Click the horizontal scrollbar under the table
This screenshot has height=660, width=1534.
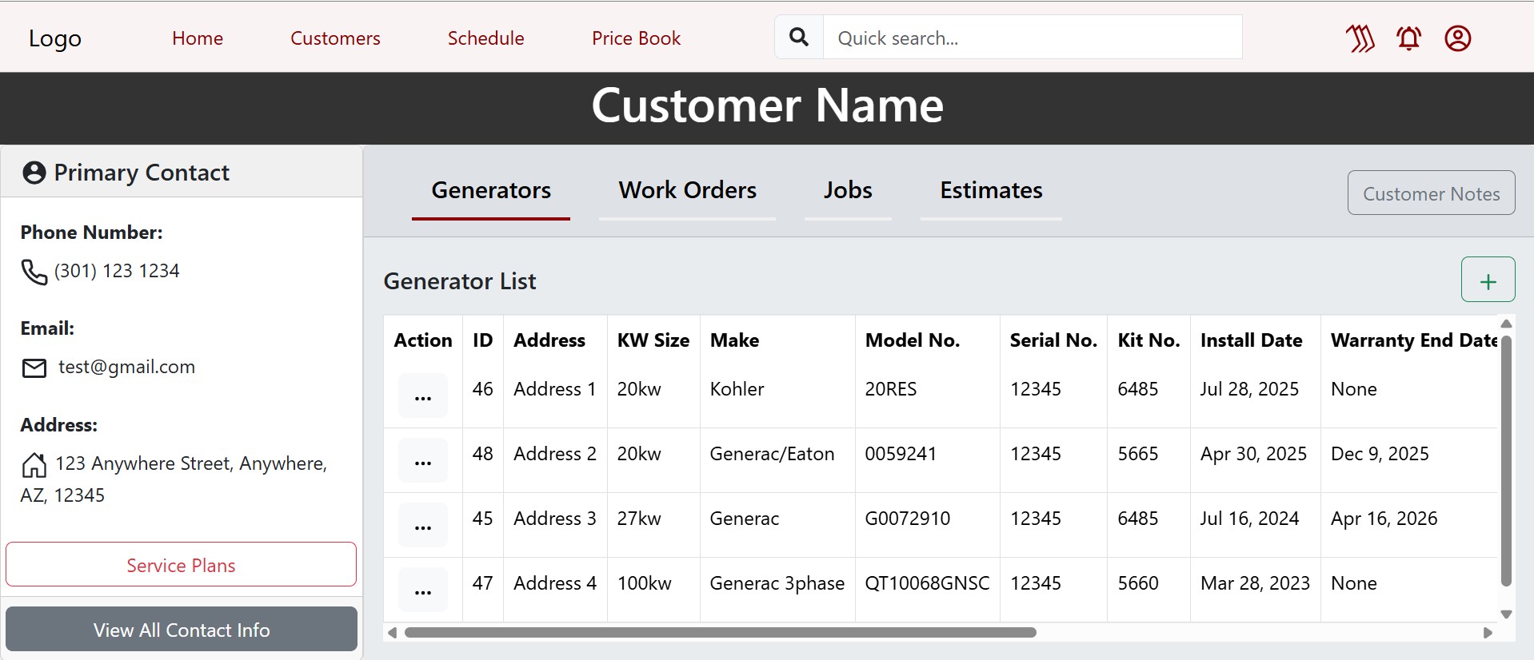(x=720, y=632)
